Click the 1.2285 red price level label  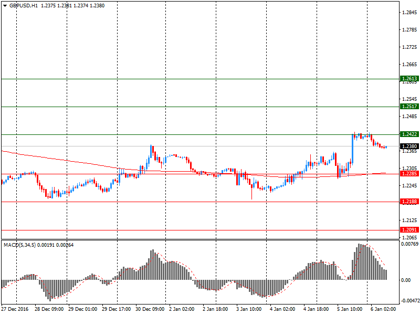pyautogui.click(x=409, y=174)
